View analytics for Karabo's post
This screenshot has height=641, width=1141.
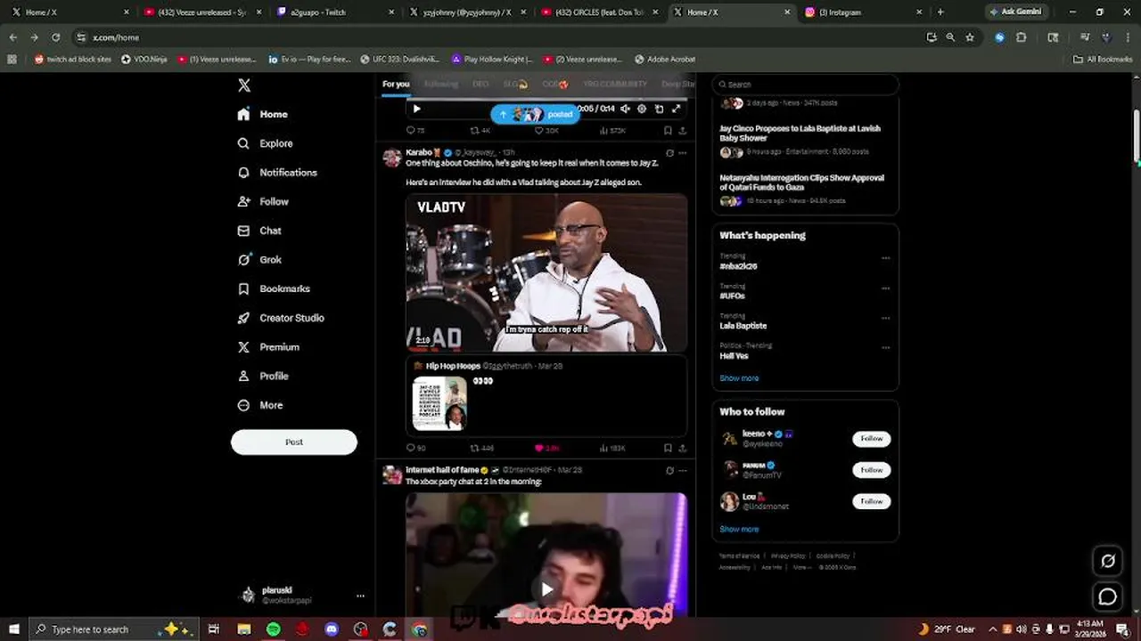click(612, 448)
